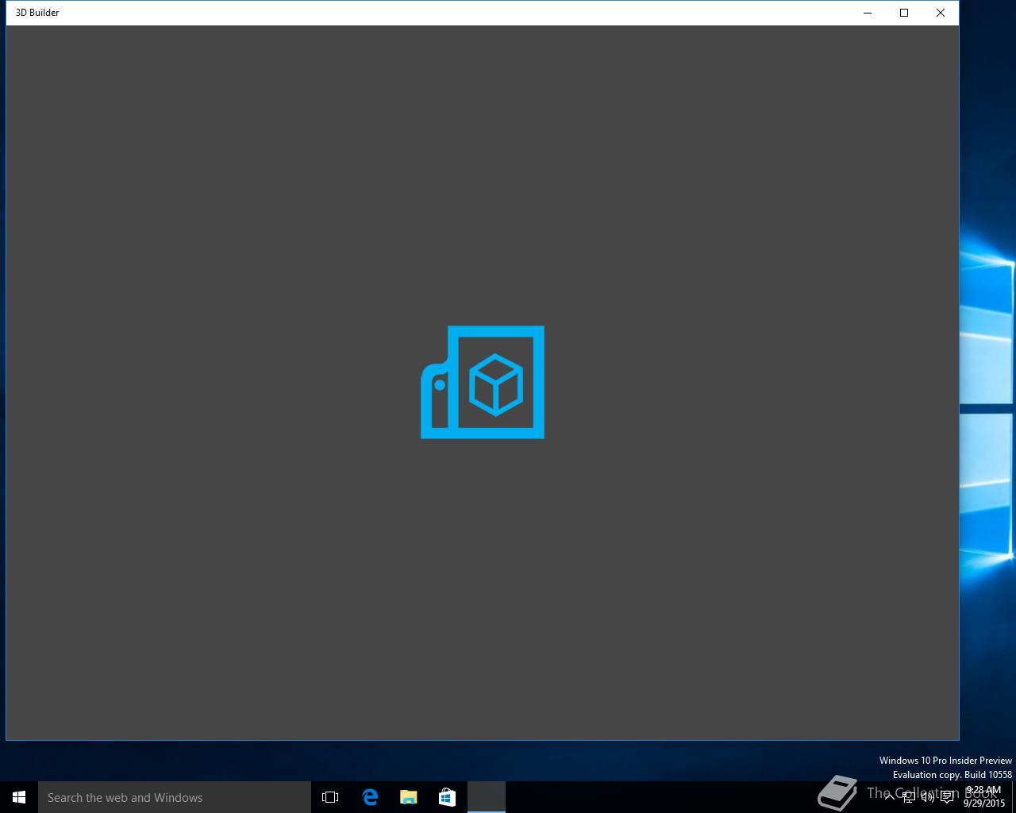1016x813 pixels.
Task: Click the 9:28 AM taskbar clock
Action: pos(984,797)
